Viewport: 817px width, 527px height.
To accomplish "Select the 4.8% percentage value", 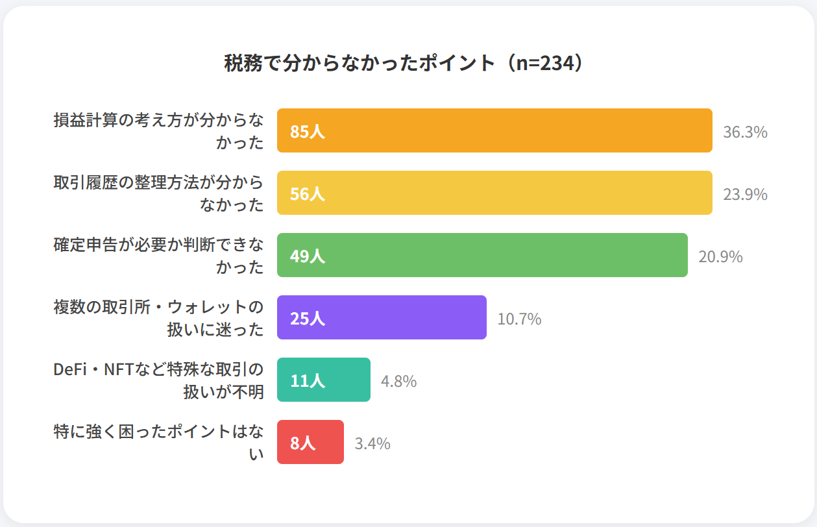I will 398,382.
